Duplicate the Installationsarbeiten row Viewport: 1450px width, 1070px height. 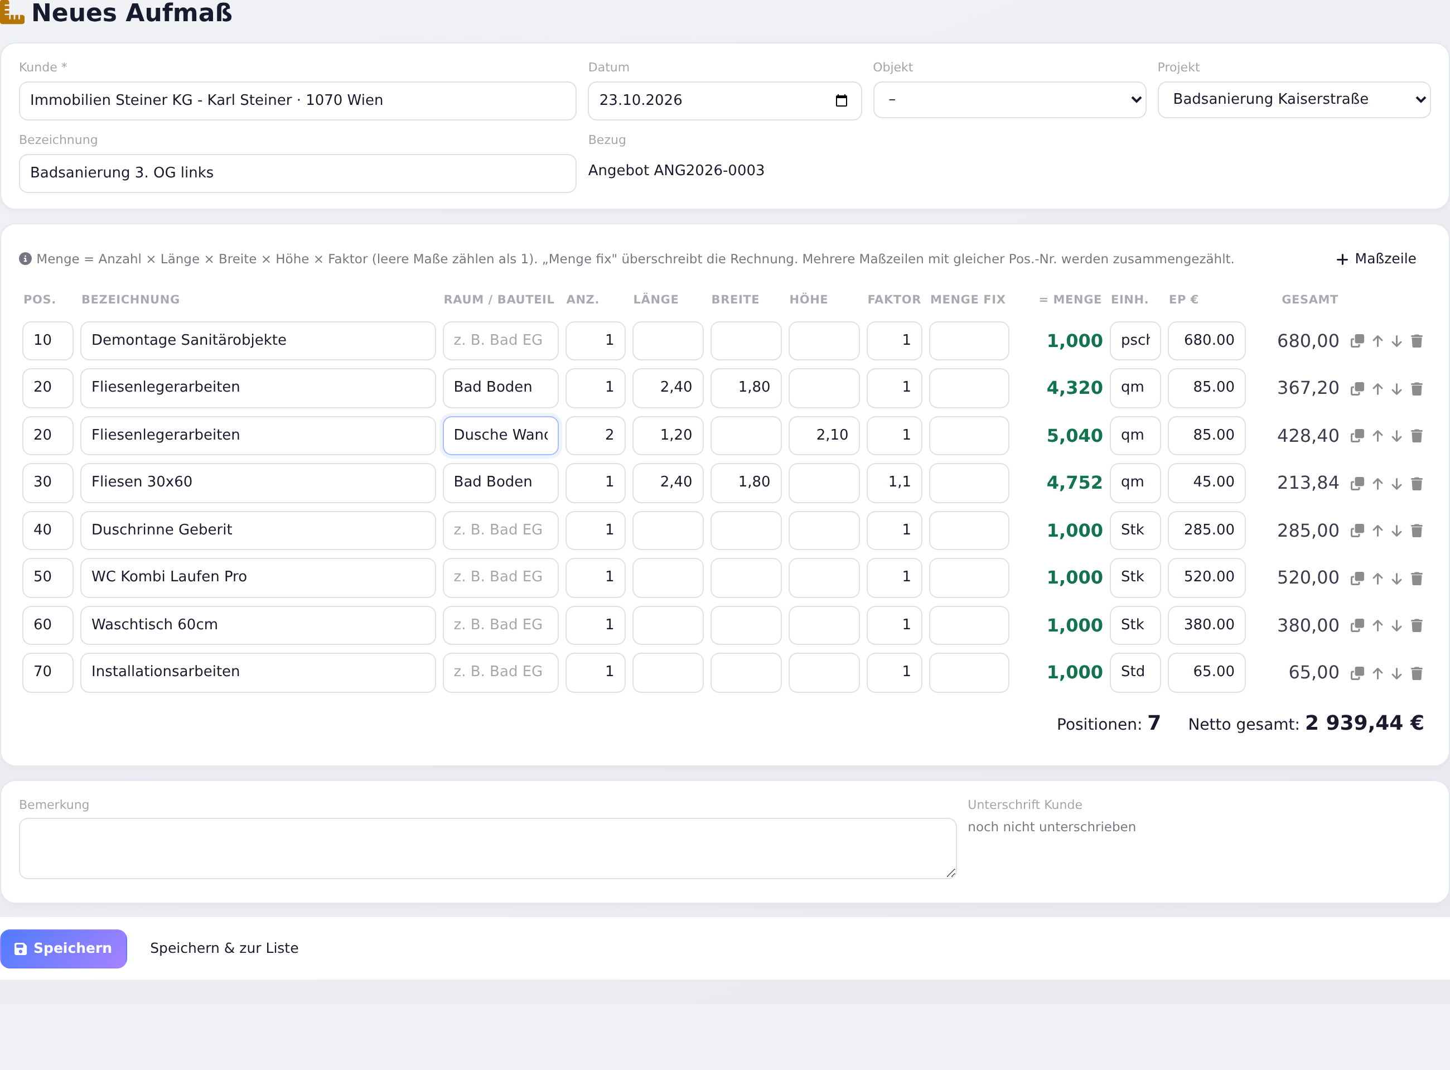point(1357,673)
